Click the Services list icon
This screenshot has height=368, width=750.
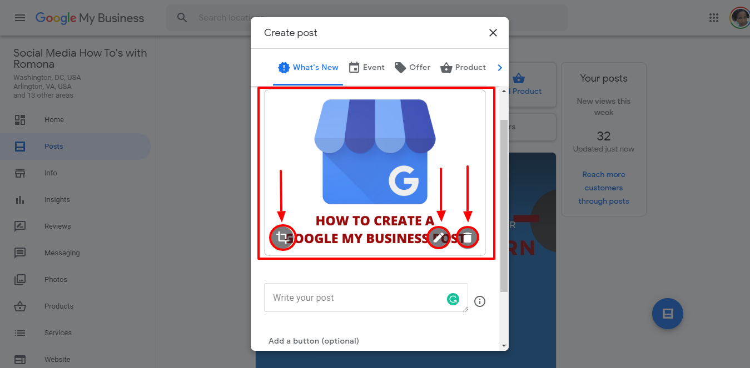(x=20, y=333)
